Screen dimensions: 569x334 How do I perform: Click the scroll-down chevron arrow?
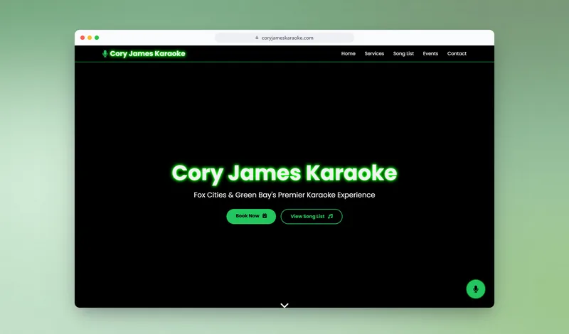click(x=284, y=306)
